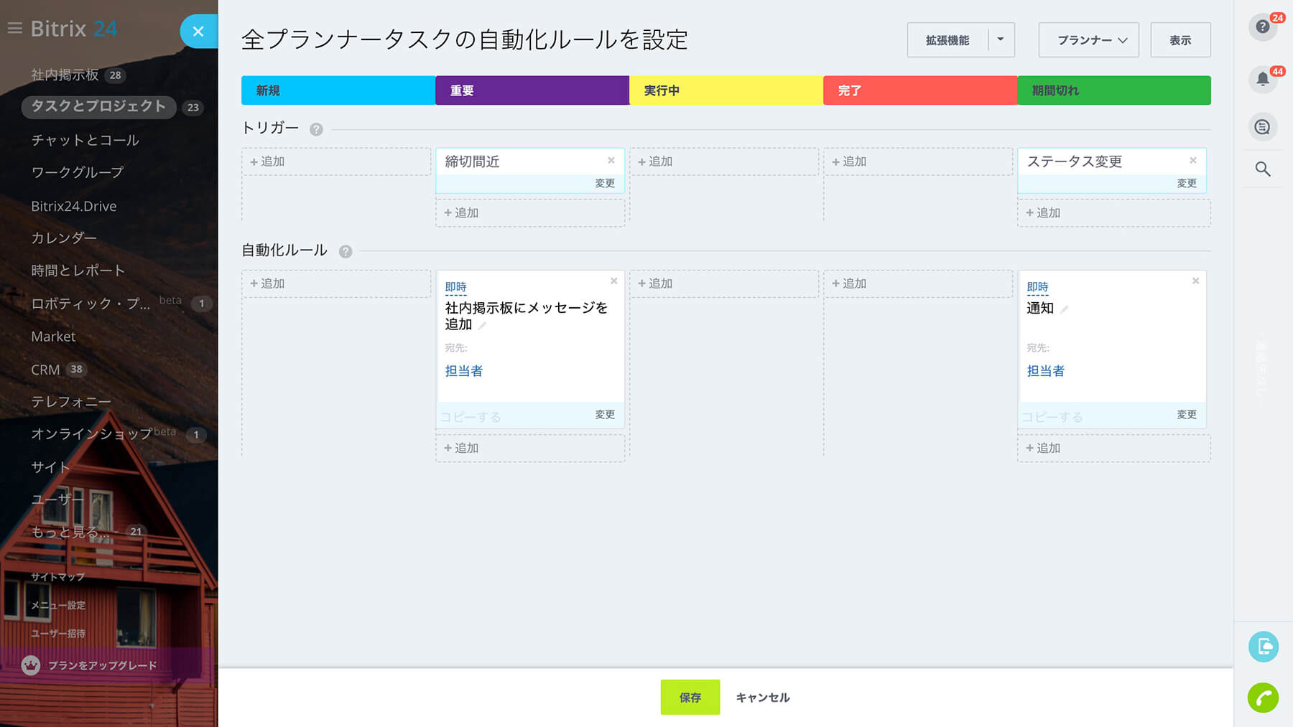
Task: Open the プランナー dropdown
Action: (1088, 40)
